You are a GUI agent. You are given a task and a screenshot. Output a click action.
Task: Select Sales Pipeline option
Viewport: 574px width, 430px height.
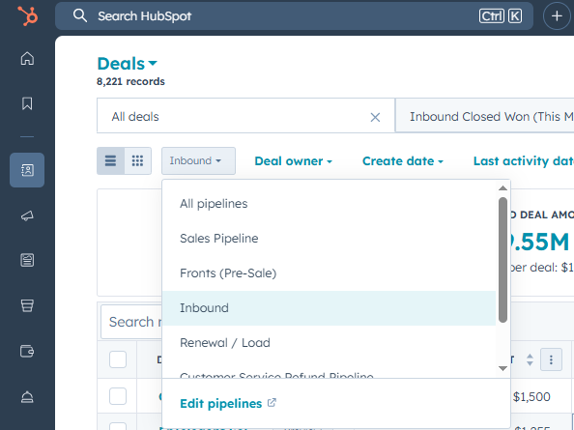[329, 239]
